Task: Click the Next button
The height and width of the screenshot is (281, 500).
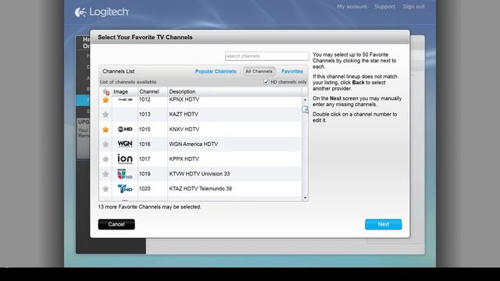Action: (x=384, y=224)
